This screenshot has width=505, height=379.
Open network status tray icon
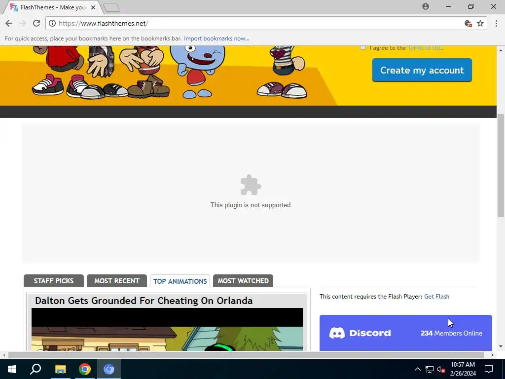(430, 369)
